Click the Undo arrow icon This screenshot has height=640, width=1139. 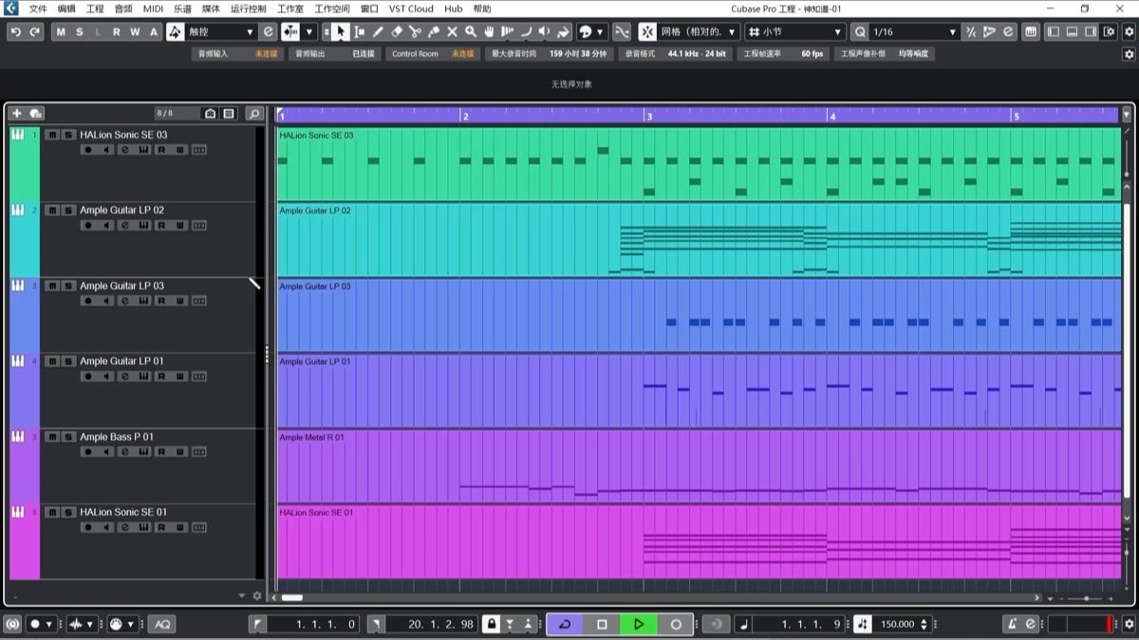[x=15, y=32]
